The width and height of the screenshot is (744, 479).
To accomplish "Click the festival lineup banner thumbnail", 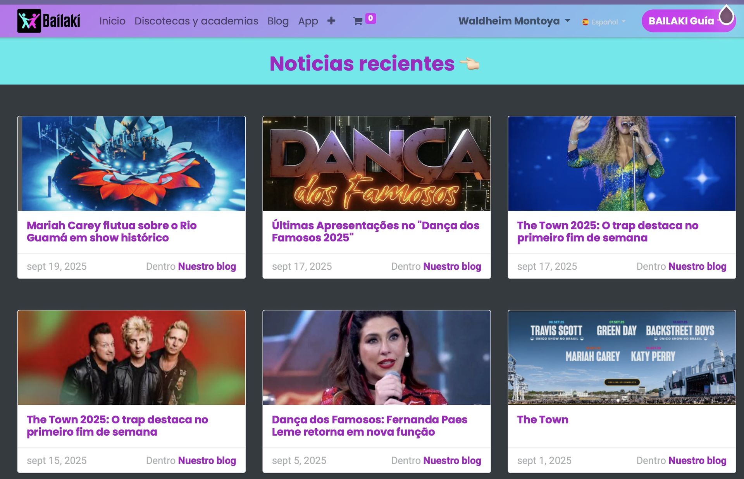I will point(622,358).
